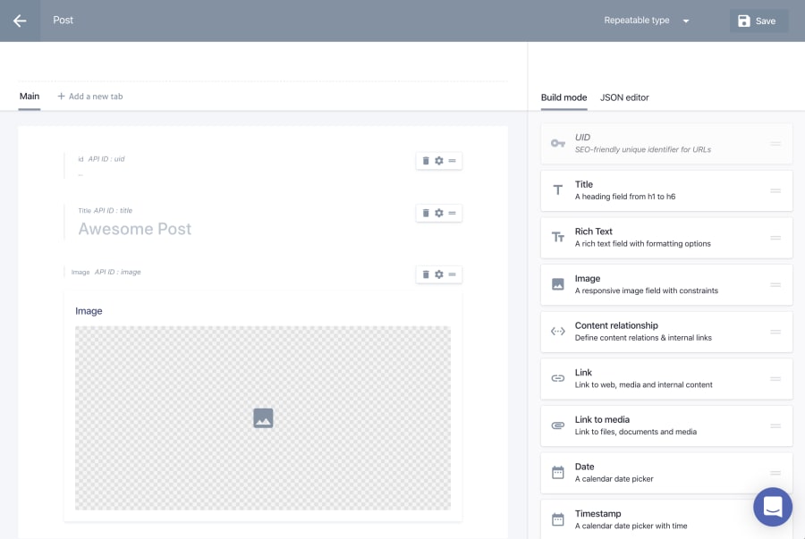Open settings gear for the uid field
Image resolution: width=805 pixels, height=539 pixels.
439,161
